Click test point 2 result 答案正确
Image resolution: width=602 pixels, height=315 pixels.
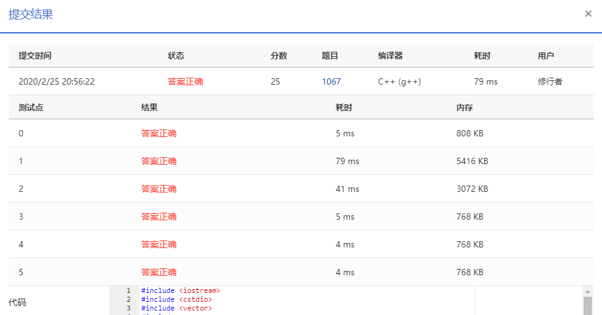point(159,189)
